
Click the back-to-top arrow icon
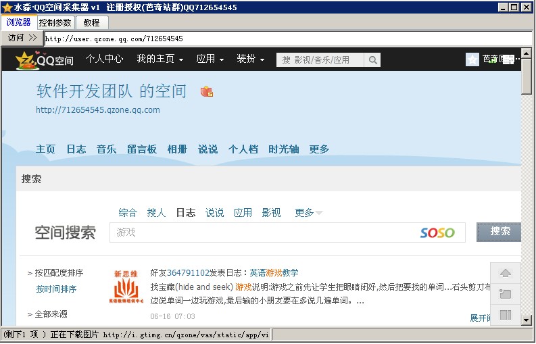505,273
